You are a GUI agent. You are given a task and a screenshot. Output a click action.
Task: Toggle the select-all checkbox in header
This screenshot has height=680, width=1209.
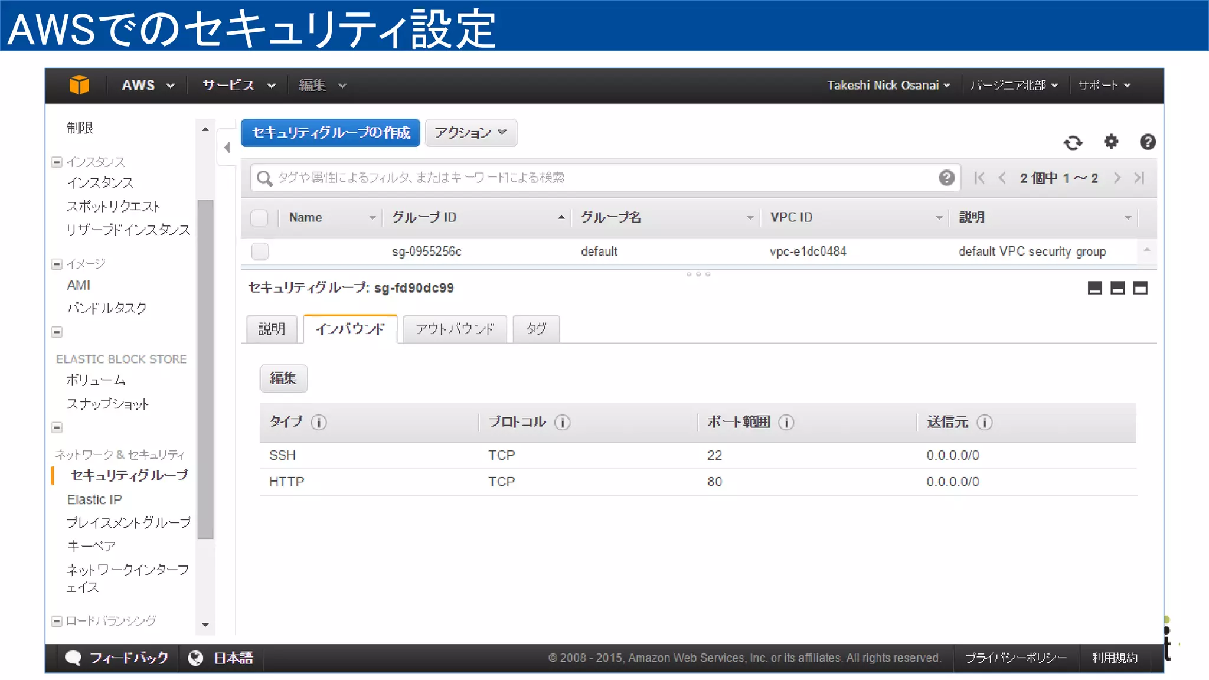[x=259, y=218]
